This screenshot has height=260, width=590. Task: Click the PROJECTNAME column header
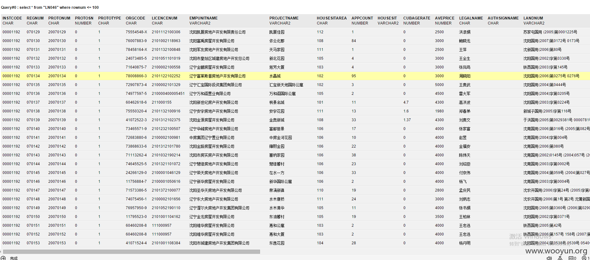[x=284, y=18]
